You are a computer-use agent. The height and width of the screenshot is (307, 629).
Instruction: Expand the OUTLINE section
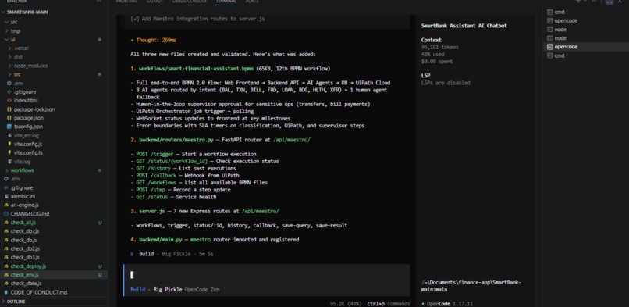16,302
